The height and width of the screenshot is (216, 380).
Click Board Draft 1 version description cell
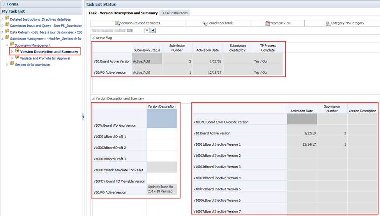click(x=162, y=134)
